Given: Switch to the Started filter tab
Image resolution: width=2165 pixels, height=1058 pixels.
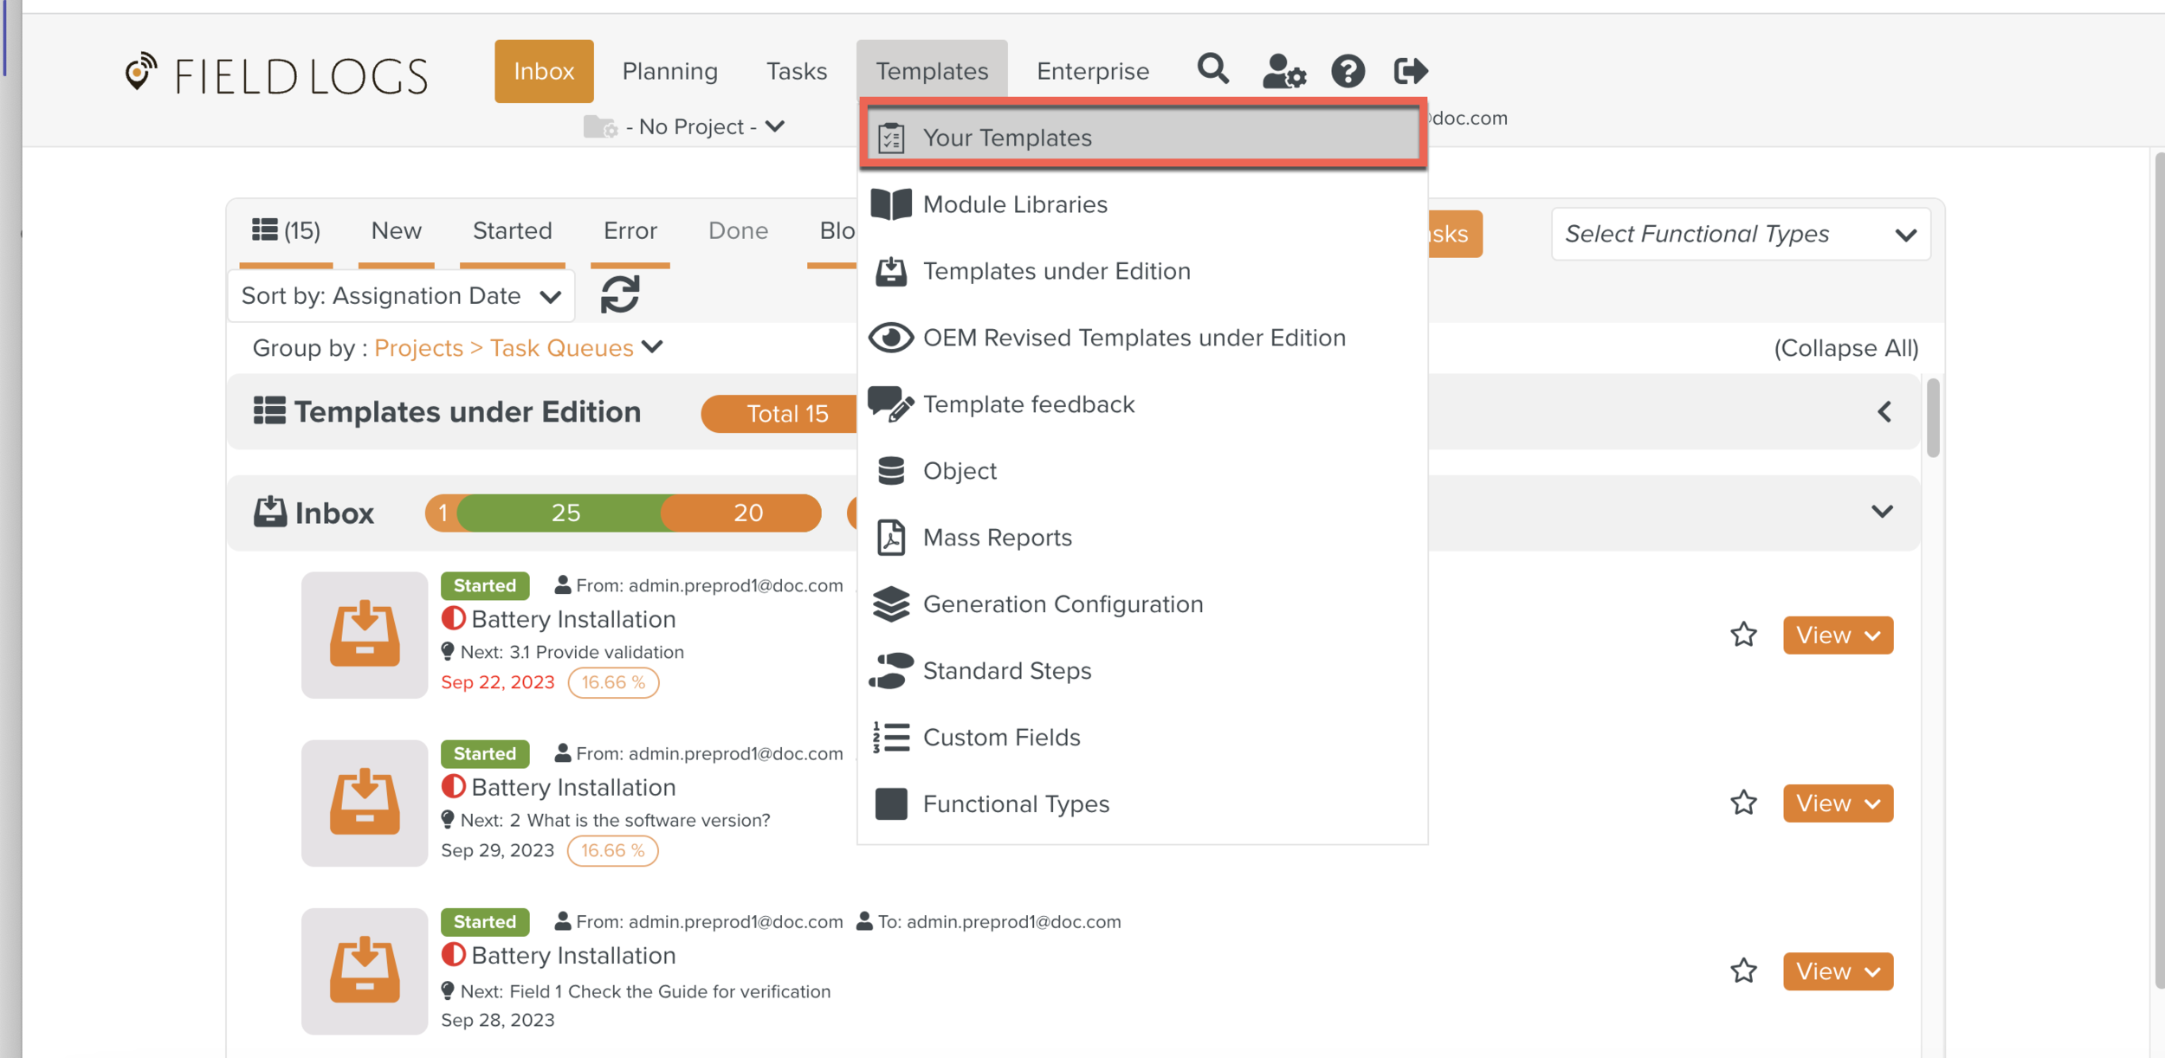Looking at the screenshot, I should point(512,231).
